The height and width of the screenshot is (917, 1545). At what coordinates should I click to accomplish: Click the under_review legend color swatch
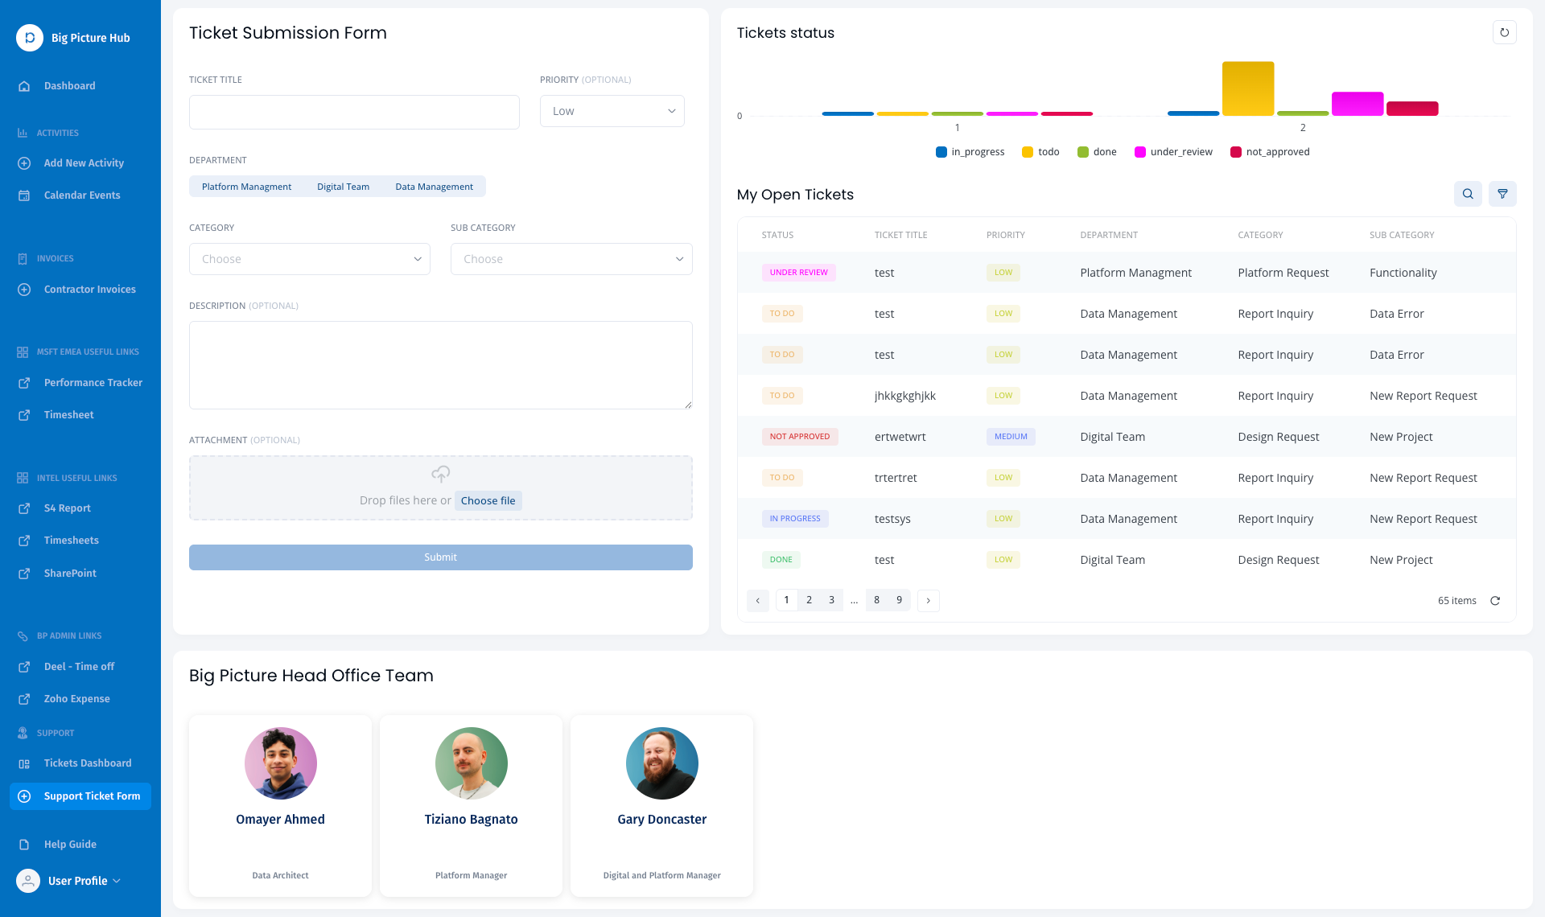pyautogui.click(x=1139, y=152)
